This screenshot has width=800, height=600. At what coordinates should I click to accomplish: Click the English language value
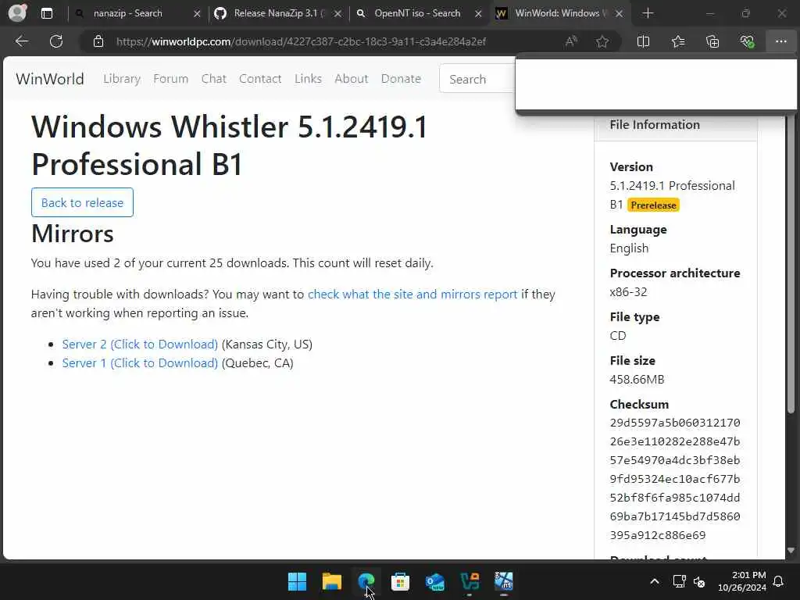[629, 248]
